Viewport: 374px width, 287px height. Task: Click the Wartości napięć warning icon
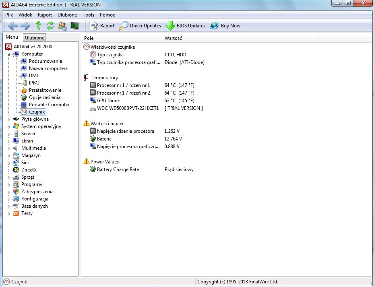pos(86,123)
